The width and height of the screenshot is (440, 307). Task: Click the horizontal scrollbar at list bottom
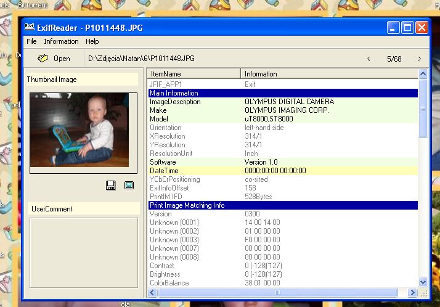click(x=277, y=292)
